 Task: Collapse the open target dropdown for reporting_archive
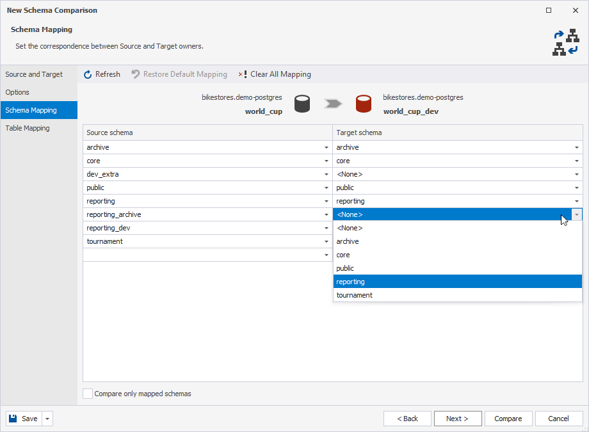coord(577,214)
